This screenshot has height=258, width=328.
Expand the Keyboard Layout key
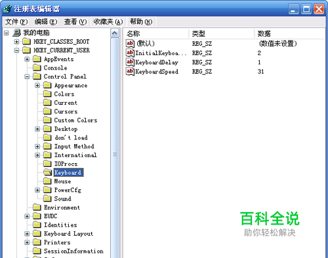coord(27,234)
